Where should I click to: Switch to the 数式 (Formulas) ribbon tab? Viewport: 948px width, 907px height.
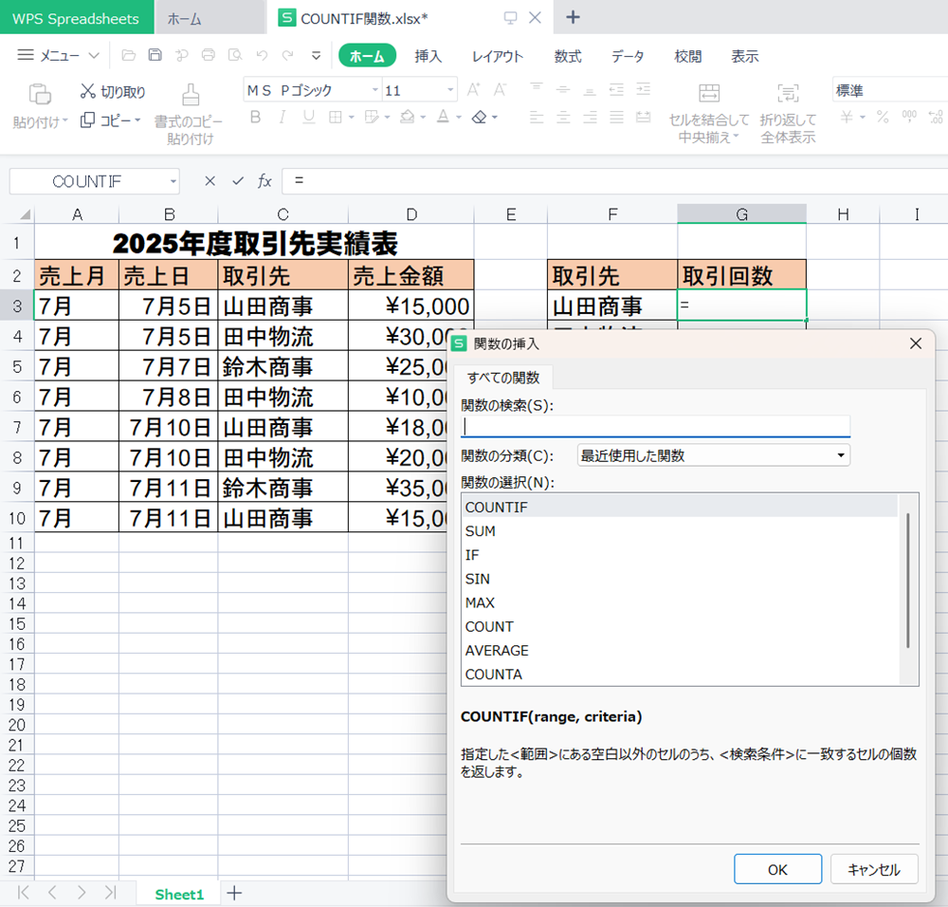(x=568, y=56)
